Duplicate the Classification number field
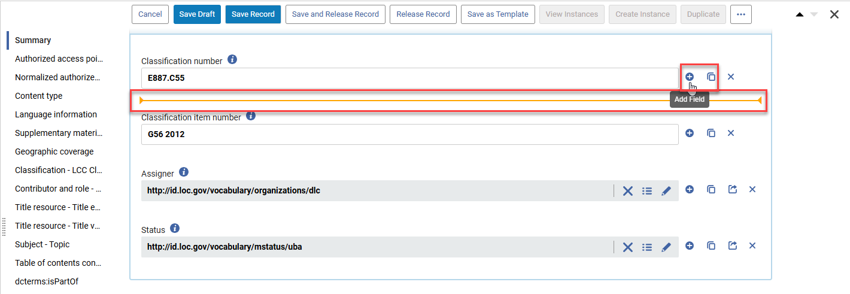 [x=711, y=77]
